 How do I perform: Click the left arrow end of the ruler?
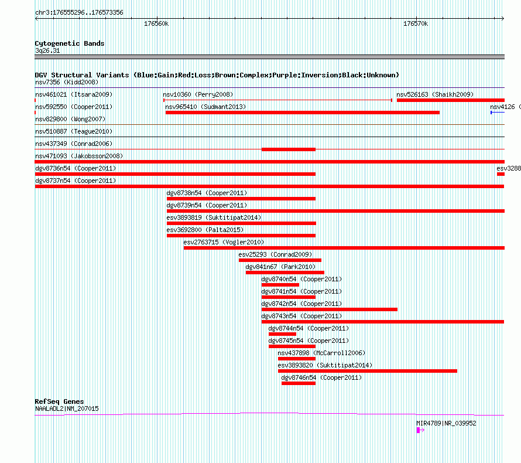pos(37,19)
